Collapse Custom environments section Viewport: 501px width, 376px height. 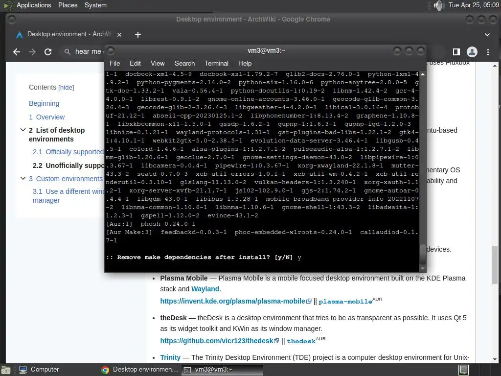[x=23, y=178]
